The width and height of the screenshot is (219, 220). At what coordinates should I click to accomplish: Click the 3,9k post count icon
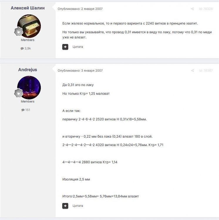(x=22, y=48)
